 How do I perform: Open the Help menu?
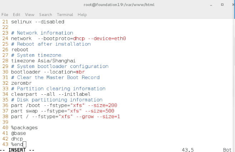click(x=82, y=15)
